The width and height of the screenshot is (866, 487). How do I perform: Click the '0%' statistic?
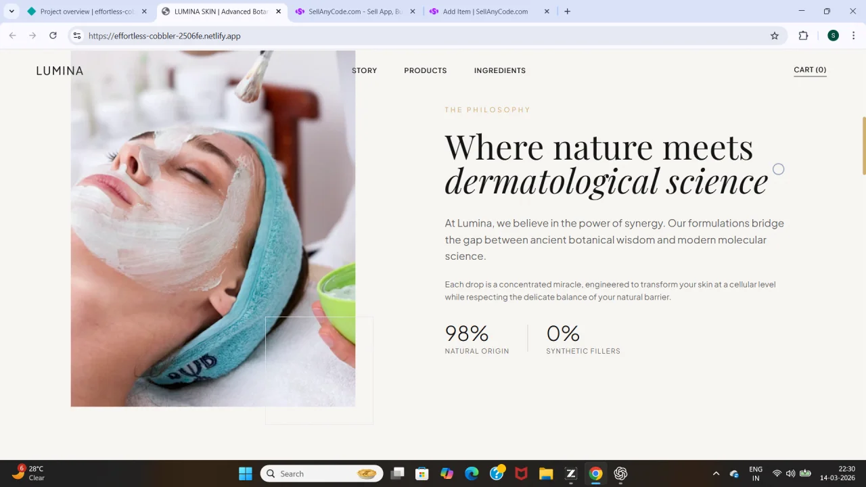[x=563, y=333]
